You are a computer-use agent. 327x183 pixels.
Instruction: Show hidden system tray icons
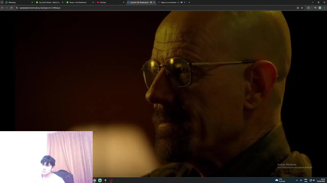tap(297, 180)
